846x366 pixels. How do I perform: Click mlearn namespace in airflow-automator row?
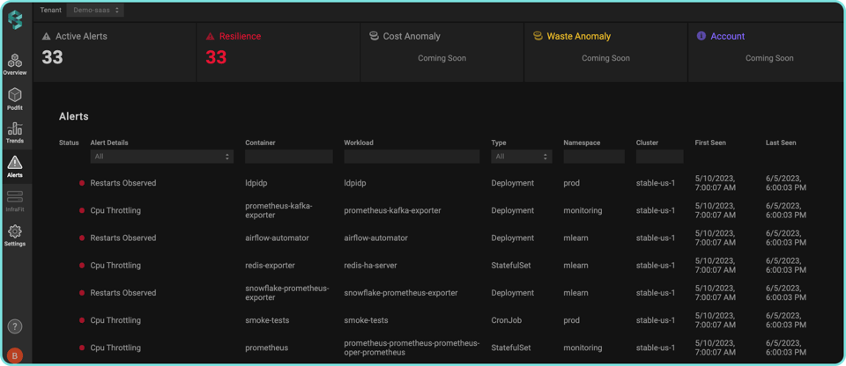click(x=576, y=238)
